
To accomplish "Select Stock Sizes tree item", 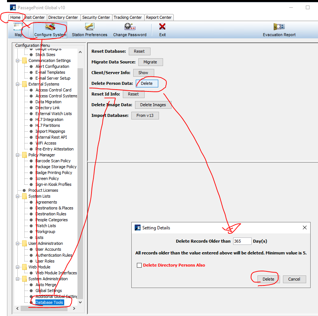I will point(45,55).
